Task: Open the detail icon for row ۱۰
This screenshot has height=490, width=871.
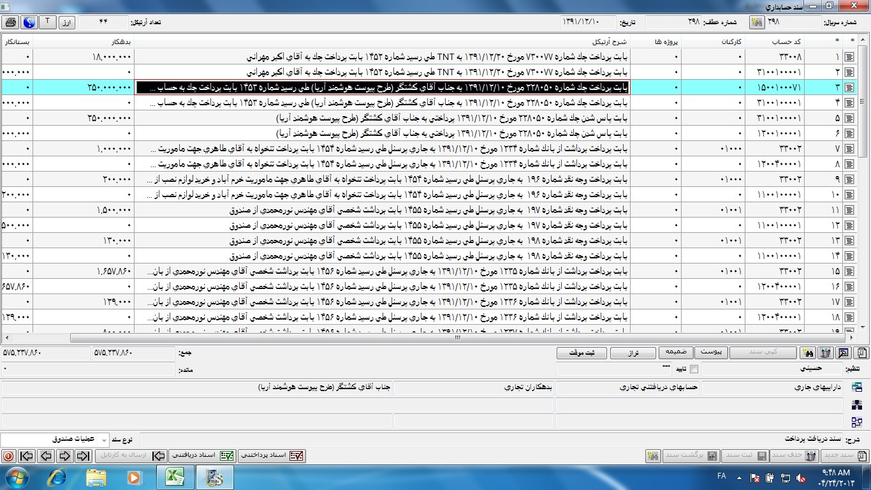Action: coord(849,195)
